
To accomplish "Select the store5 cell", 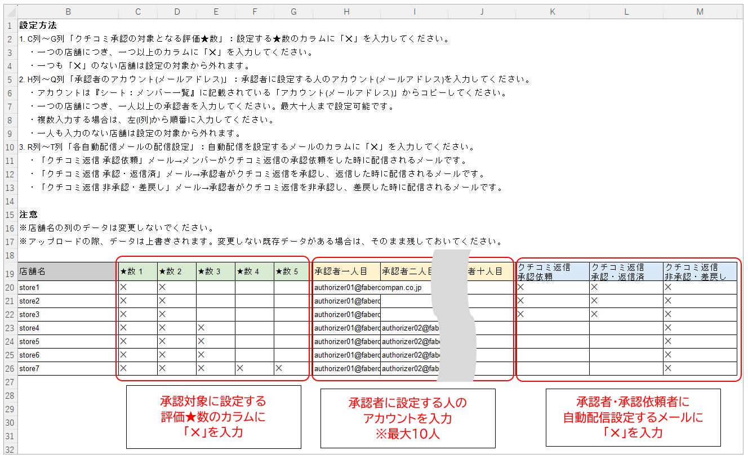I will (68, 342).
